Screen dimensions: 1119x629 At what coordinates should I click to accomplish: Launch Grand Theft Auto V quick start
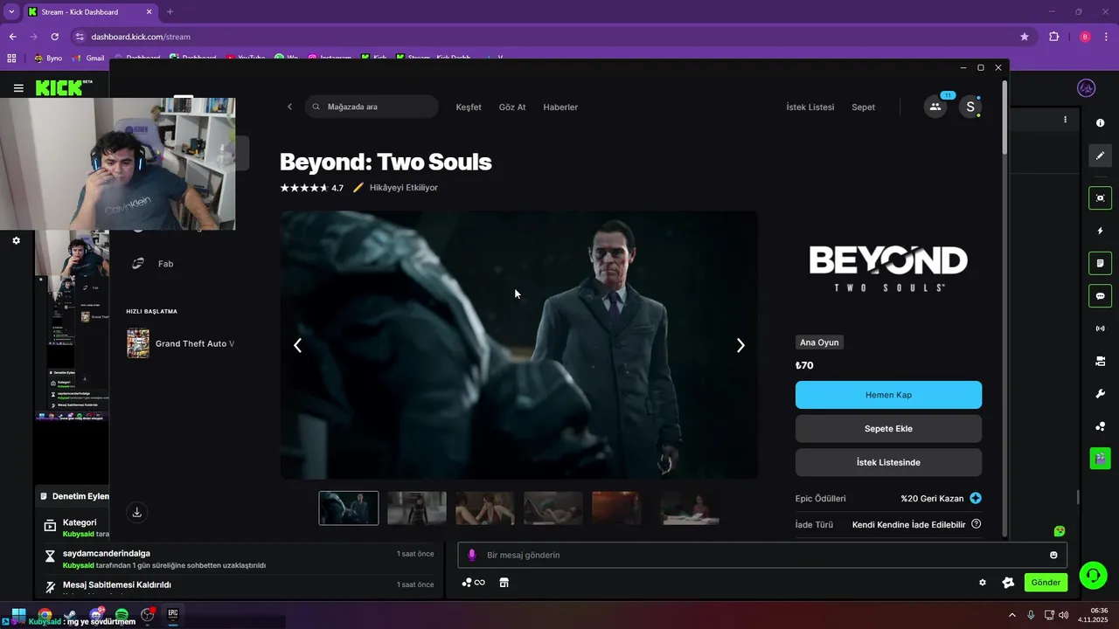181,343
